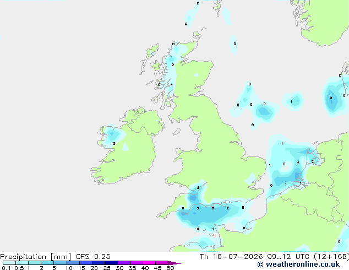This screenshot has width=349, height=270.
Task: Click the 'GFS 0.25' model label
Action: [x=93, y=257]
